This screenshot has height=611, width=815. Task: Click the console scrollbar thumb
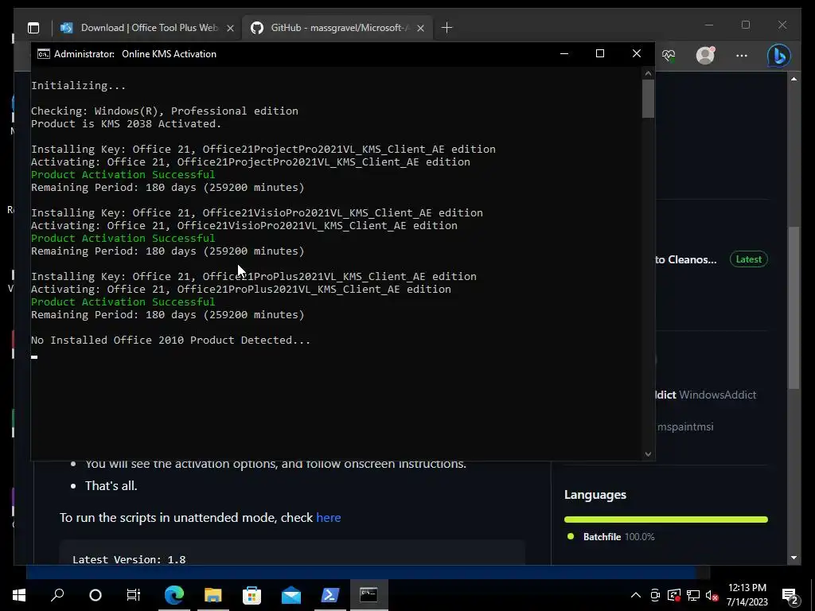(x=648, y=99)
